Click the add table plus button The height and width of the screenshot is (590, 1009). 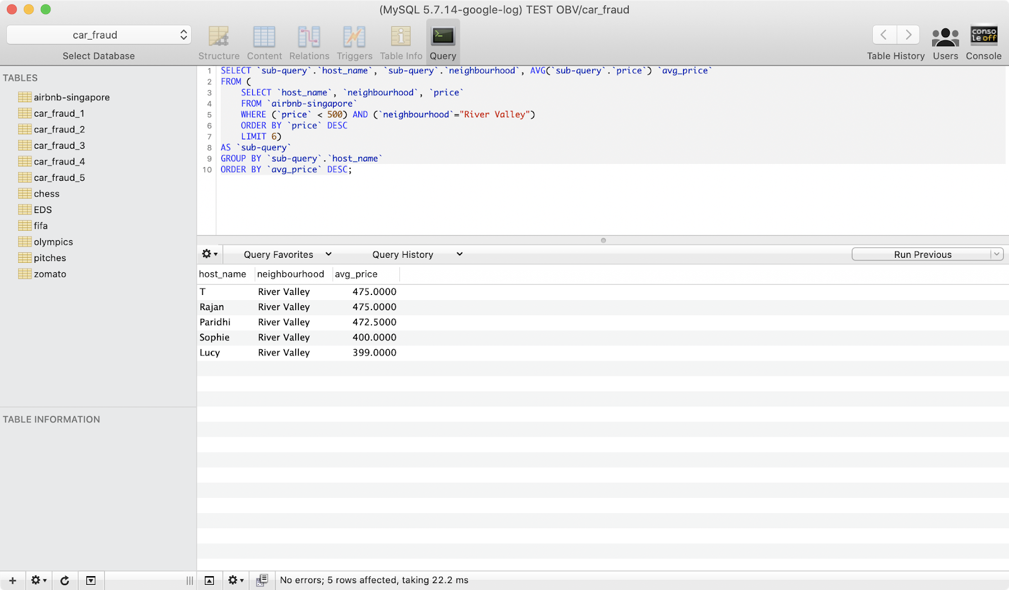tap(13, 581)
